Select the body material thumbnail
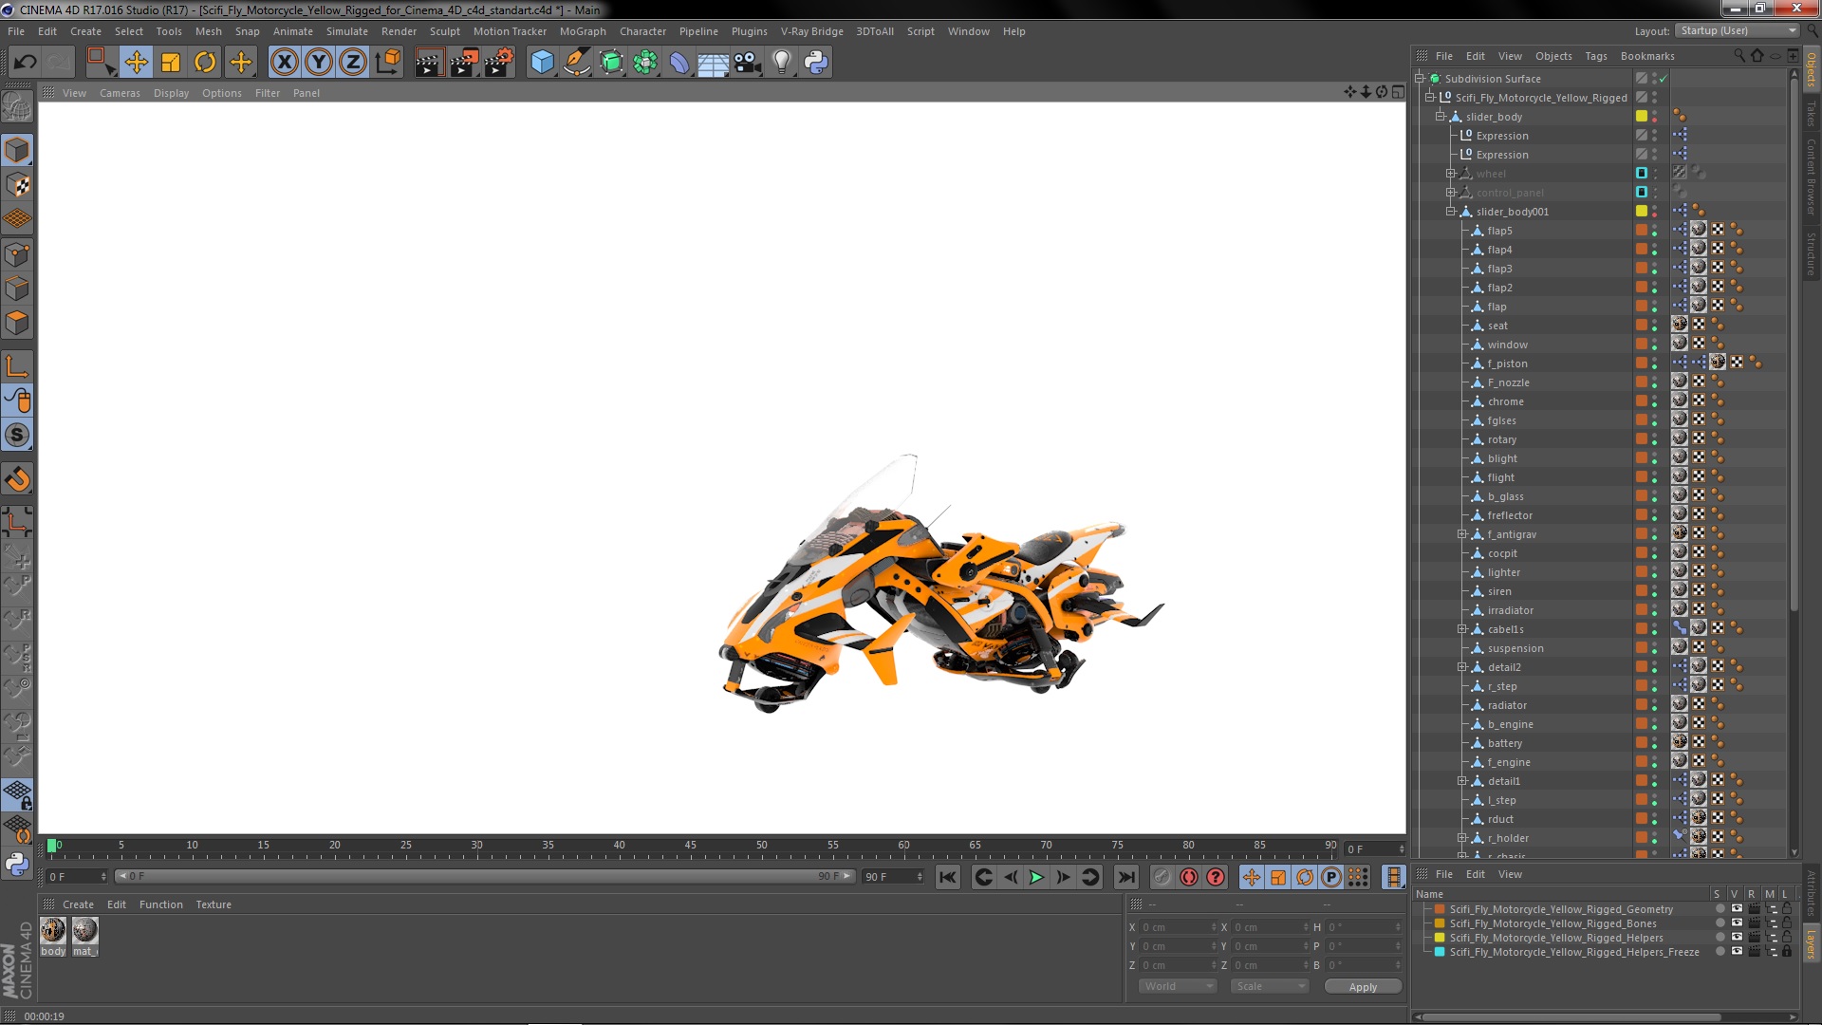This screenshot has height=1025, width=1822. [53, 931]
